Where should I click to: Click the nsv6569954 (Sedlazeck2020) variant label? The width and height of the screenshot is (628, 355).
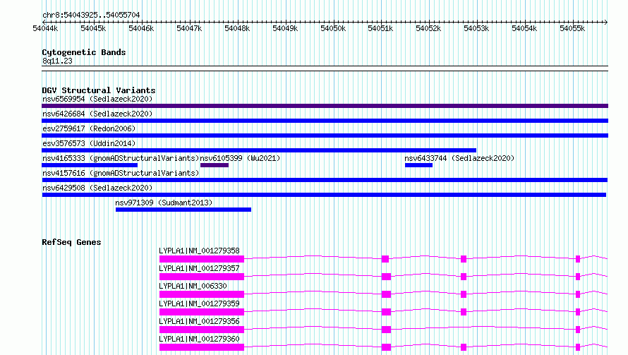point(97,99)
